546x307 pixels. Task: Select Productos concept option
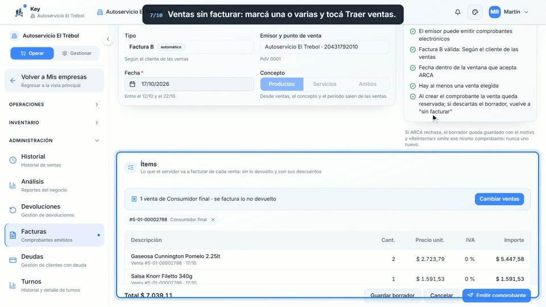tap(282, 84)
